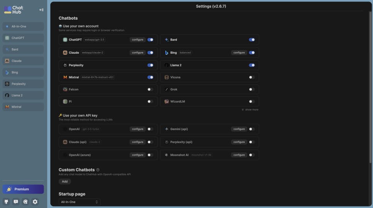The height and width of the screenshot is (208, 373).
Task: Turn off the Mixtral toggle
Action: click(150, 77)
